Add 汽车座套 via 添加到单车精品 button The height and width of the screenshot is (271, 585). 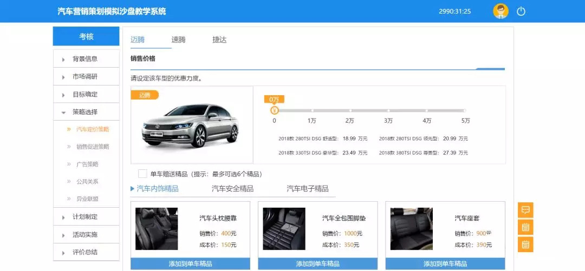pos(445,264)
